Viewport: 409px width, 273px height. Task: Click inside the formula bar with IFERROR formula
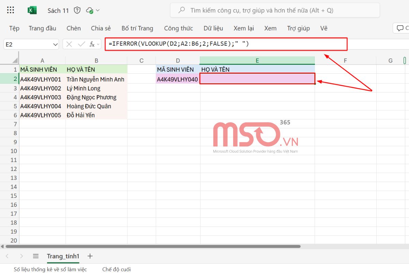coord(226,44)
